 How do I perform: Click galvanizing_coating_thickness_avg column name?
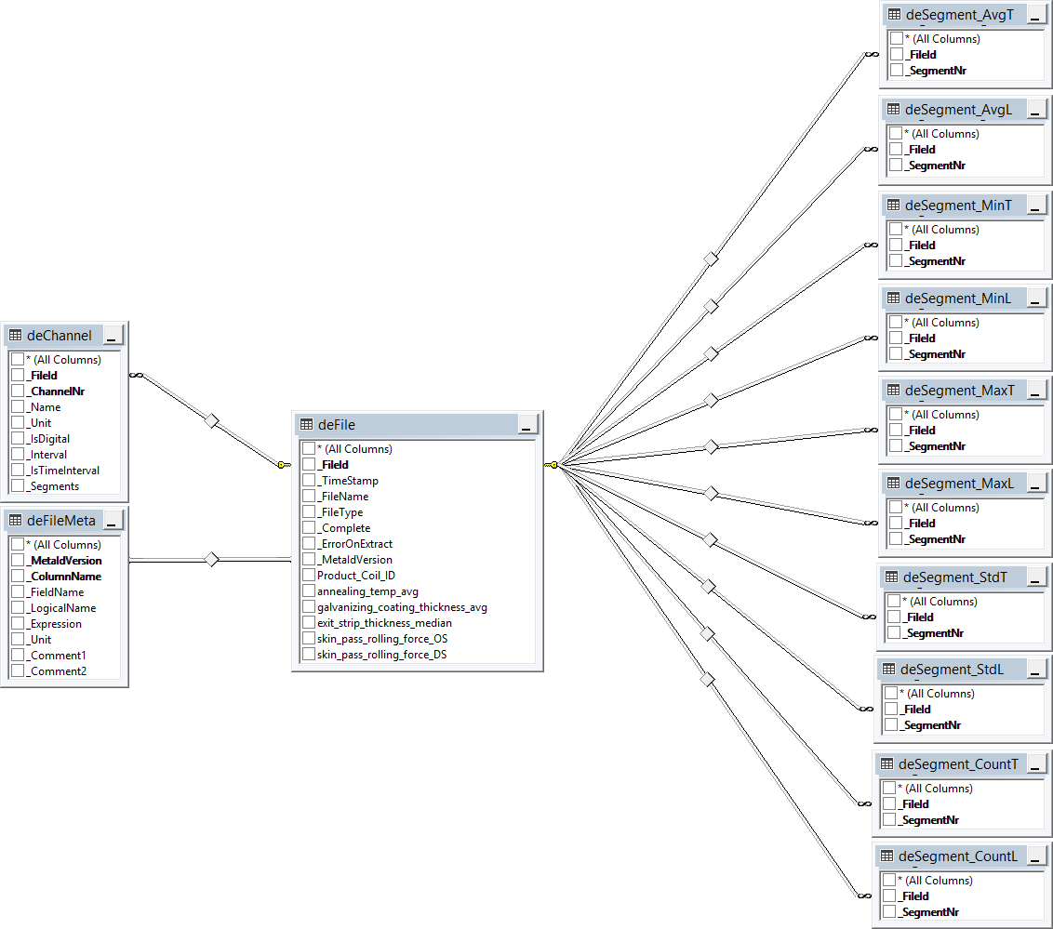pos(402,607)
